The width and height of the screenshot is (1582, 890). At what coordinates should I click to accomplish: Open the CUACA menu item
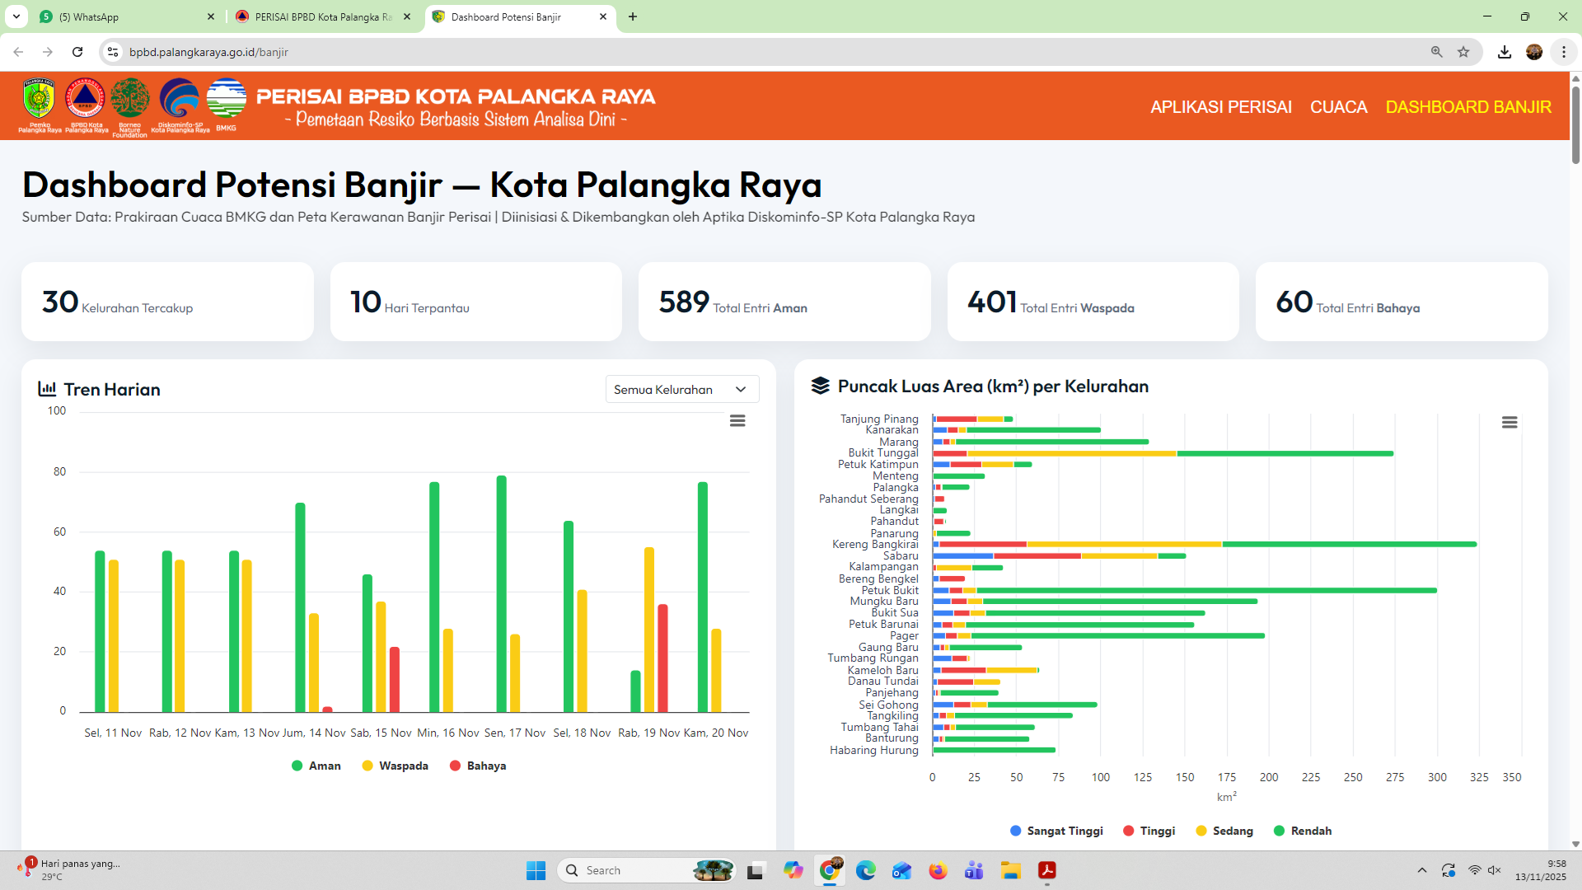1338,107
